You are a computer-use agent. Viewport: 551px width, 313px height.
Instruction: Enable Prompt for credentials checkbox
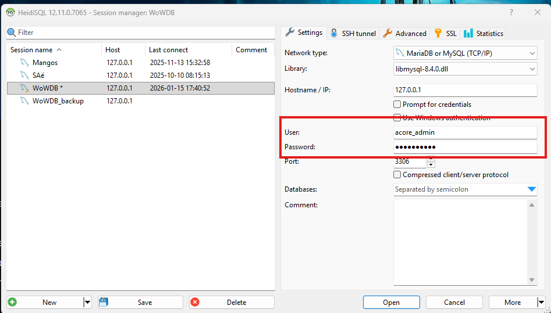coord(397,104)
